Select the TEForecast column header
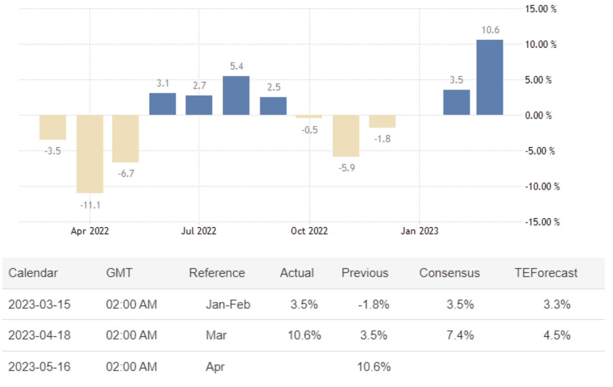Viewport: 613px width, 387px height. [x=546, y=273]
